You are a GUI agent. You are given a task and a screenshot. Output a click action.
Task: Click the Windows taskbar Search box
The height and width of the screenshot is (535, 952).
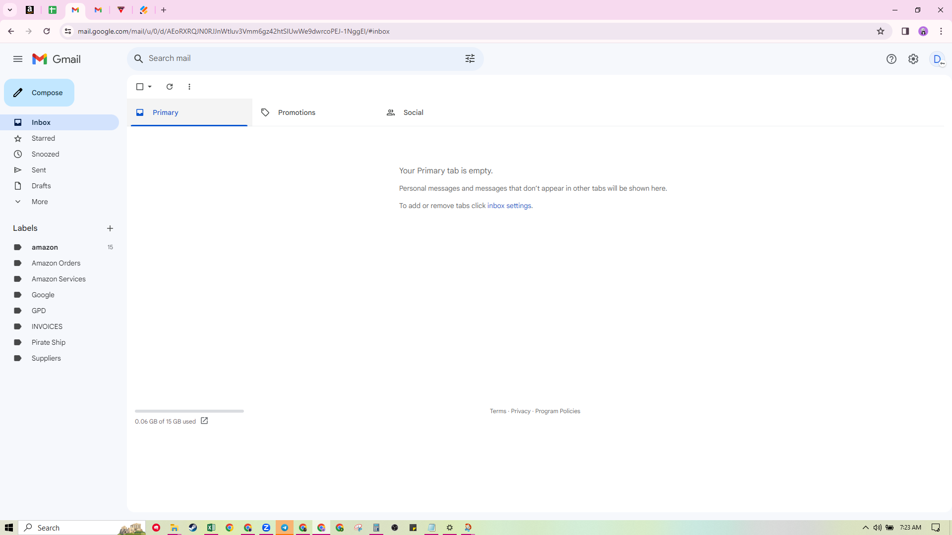click(82, 528)
